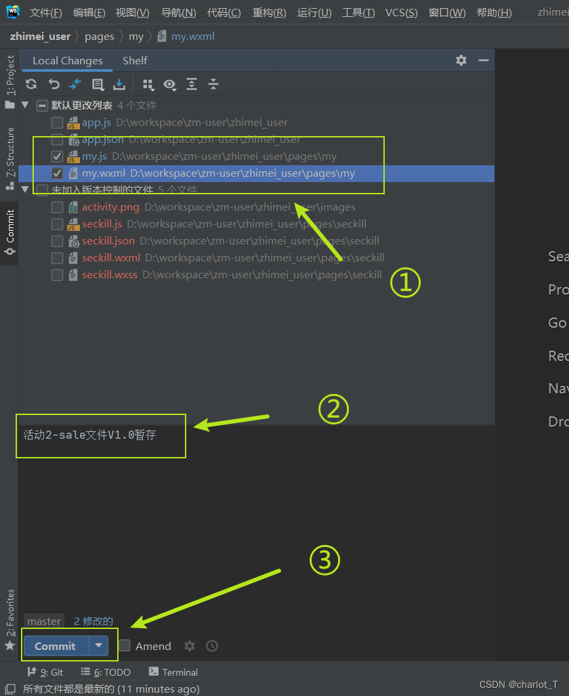The image size is (569, 696).
Task: Select the Rollback changes icon
Action: click(x=54, y=84)
